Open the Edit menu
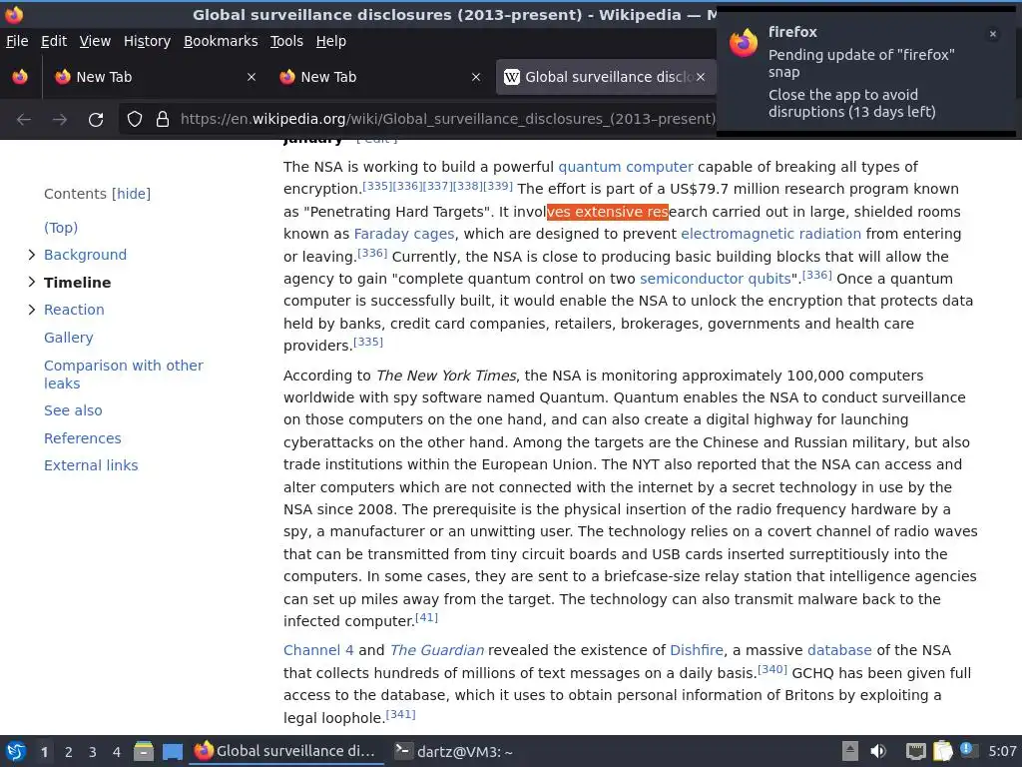The width and height of the screenshot is (1022, 767). (54, 41)
